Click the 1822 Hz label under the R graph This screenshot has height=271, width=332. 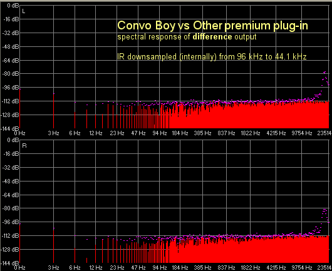click(251, 268)
